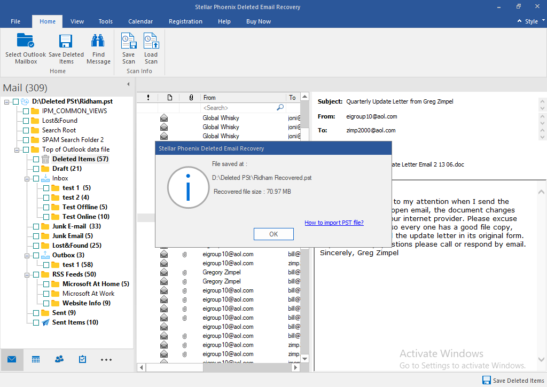Tick the Inbox folder checkbox
Screen dimensions: 547x387
36,178
